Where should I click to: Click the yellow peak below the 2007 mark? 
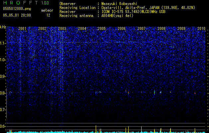[141, 130]
